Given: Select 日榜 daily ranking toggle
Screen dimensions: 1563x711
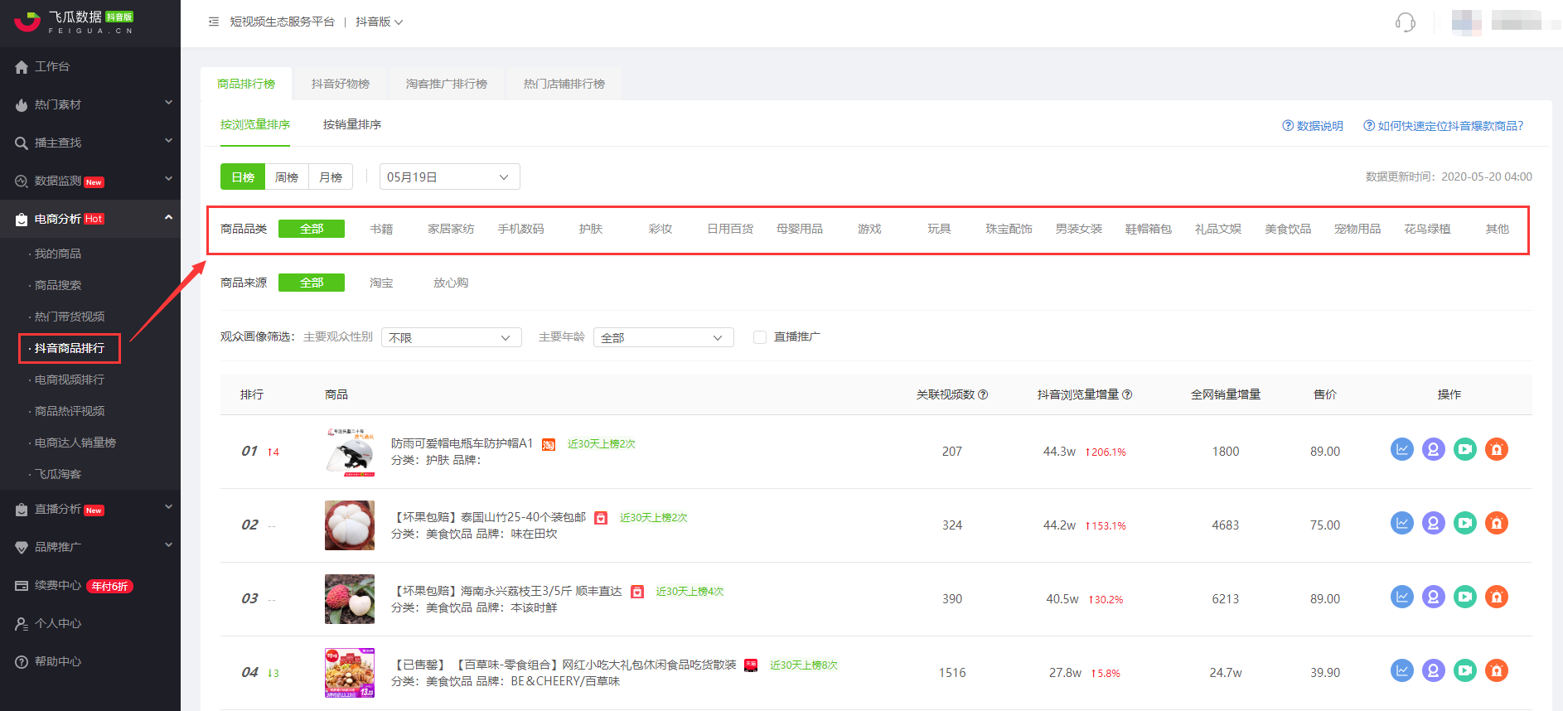Looking at the screenshot, I should (x=243, y=177).
